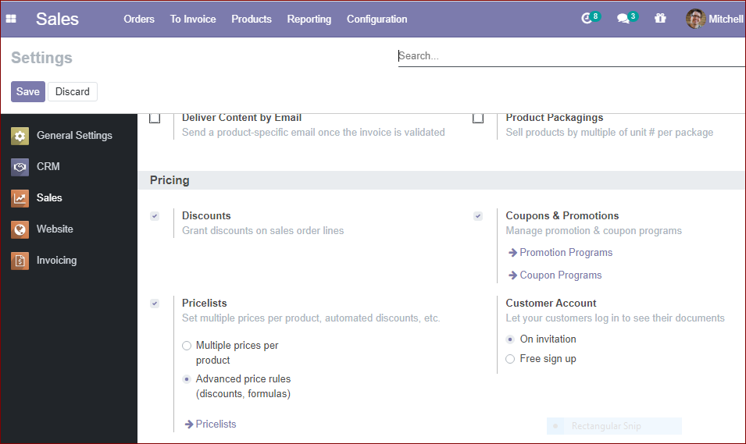Open the General Settings gear icon

coord(20,136)
